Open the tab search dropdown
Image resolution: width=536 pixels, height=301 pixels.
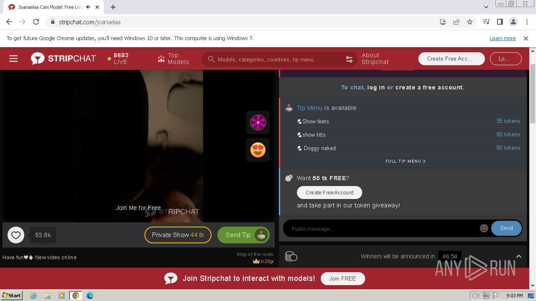click(x=486, y=7)
